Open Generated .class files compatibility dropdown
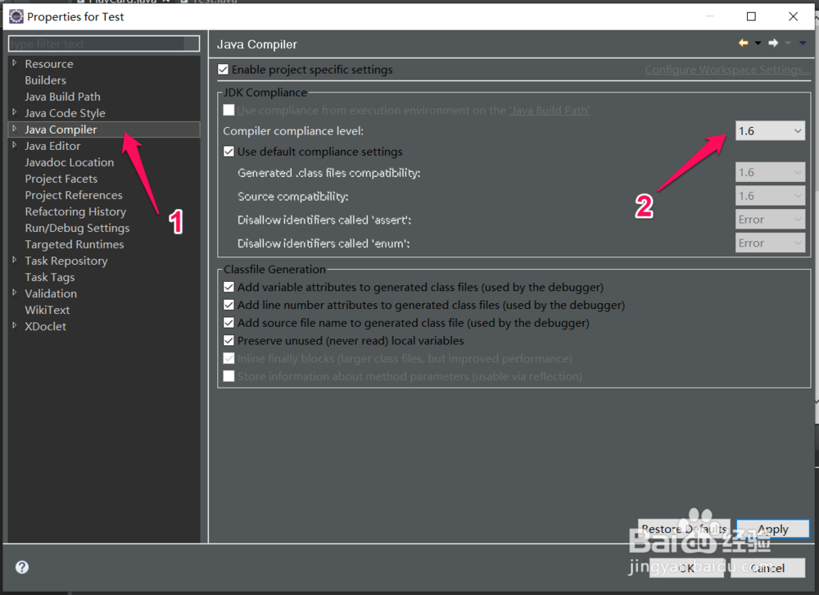Image resolution: width=819 pixels, height=595 pixels. [770, 172]
